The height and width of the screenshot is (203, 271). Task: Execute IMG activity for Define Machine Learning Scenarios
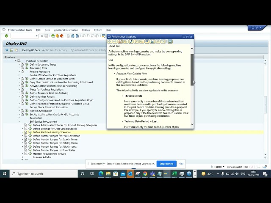pyautogui.click(x=30, y=132)
